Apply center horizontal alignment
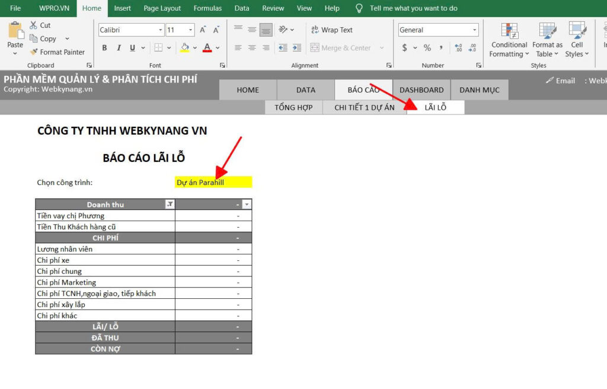The height and width of the screenshot is (389, 607). 252,48
